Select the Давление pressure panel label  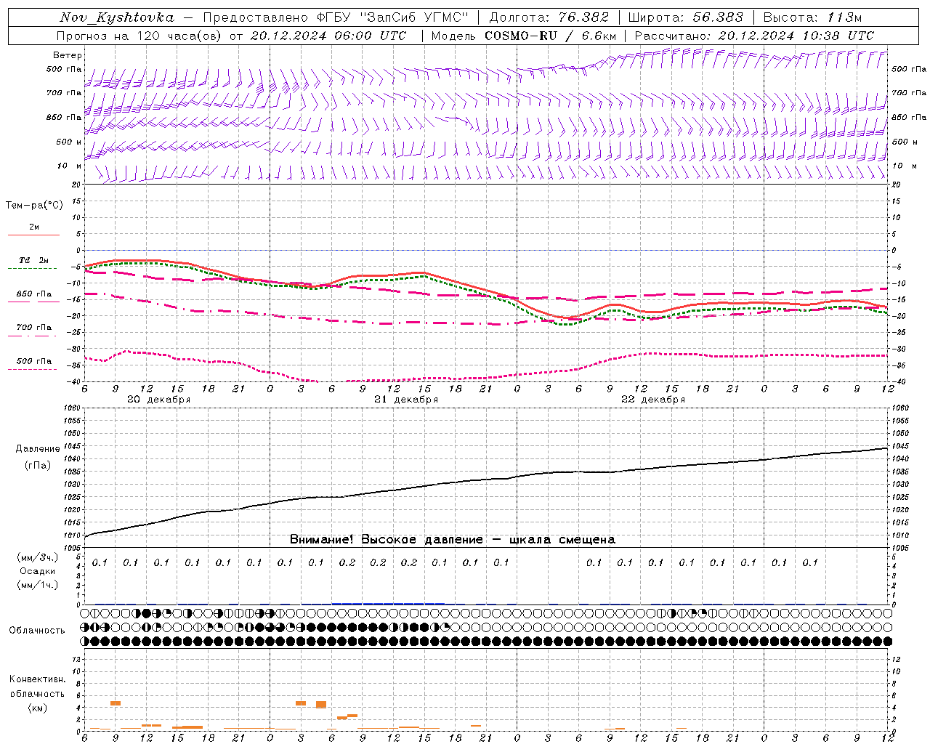point(38,449)
